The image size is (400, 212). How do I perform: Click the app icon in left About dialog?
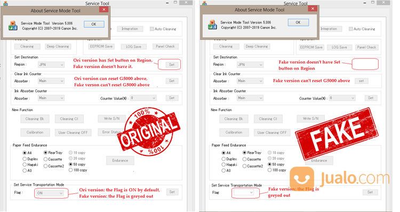coord(13,26)
